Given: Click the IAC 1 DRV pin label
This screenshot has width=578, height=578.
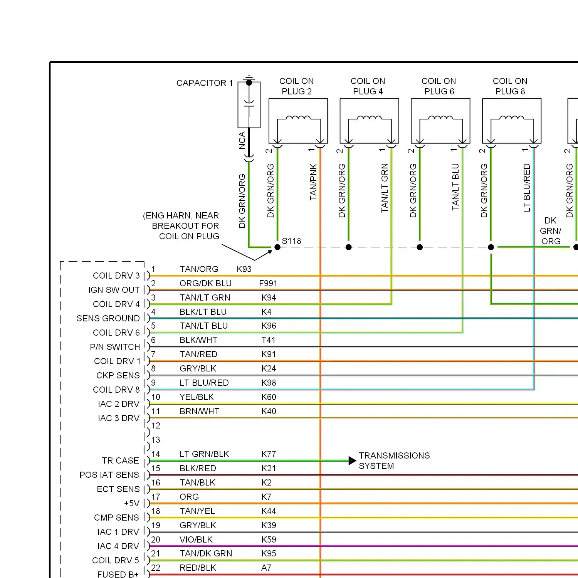Looking at the screenshot, I should click(x=118, y=532).
